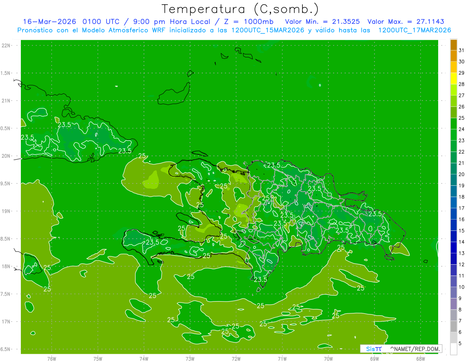Click legend color band between 9 and 10
The image size is (472, 364).
click(454, 293)
